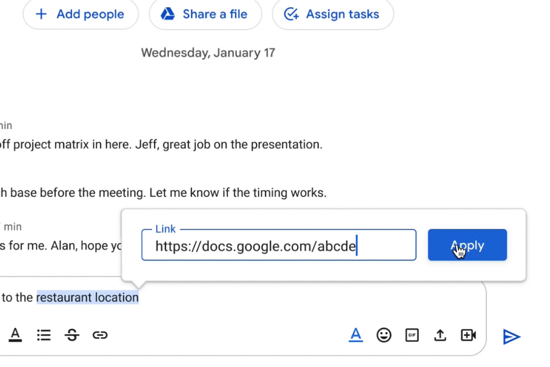Click the message praising Jeff's presentation
This screenshot has width=550, height=367.
coord(160,145)
